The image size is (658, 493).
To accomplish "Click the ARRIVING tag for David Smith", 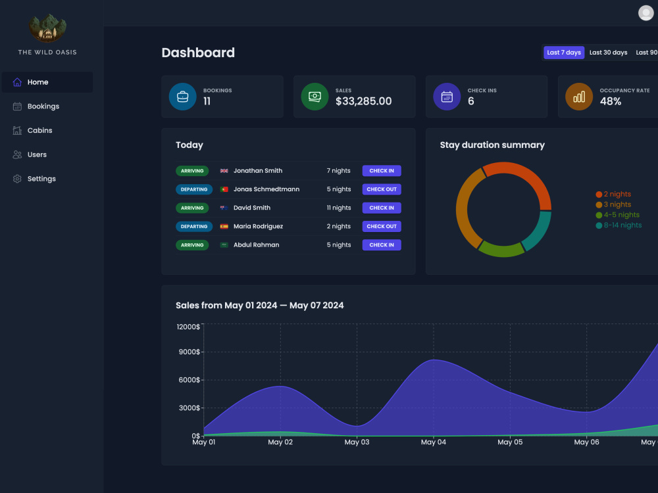I will click(x=192, y=208).
